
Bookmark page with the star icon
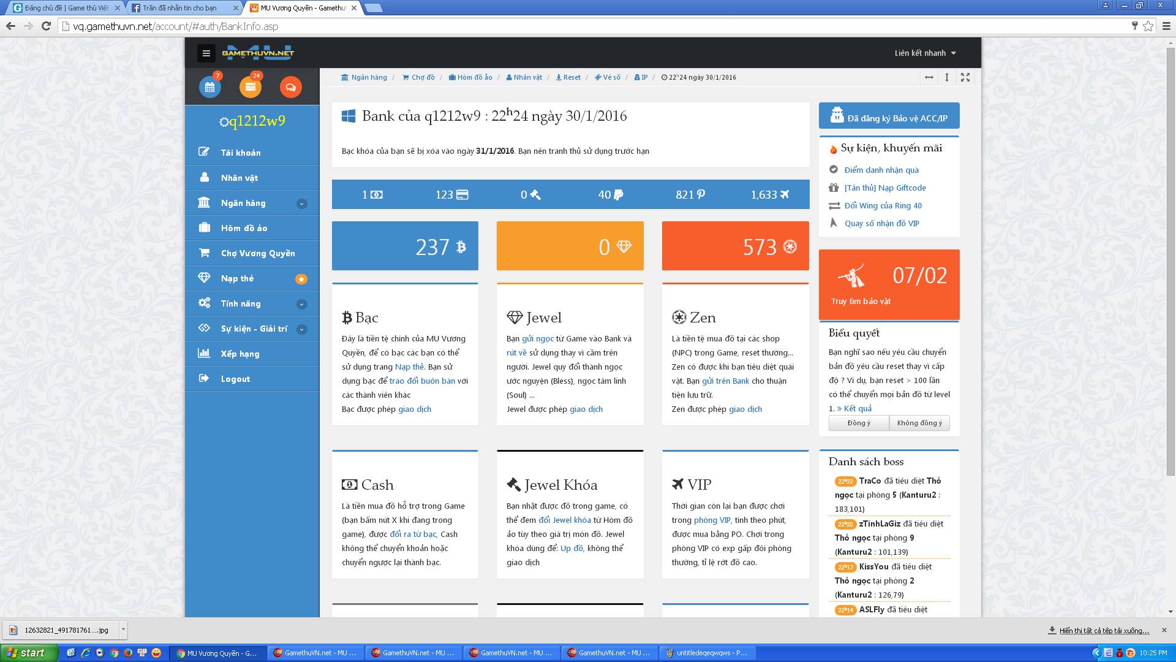click(x=1148, y=26)
